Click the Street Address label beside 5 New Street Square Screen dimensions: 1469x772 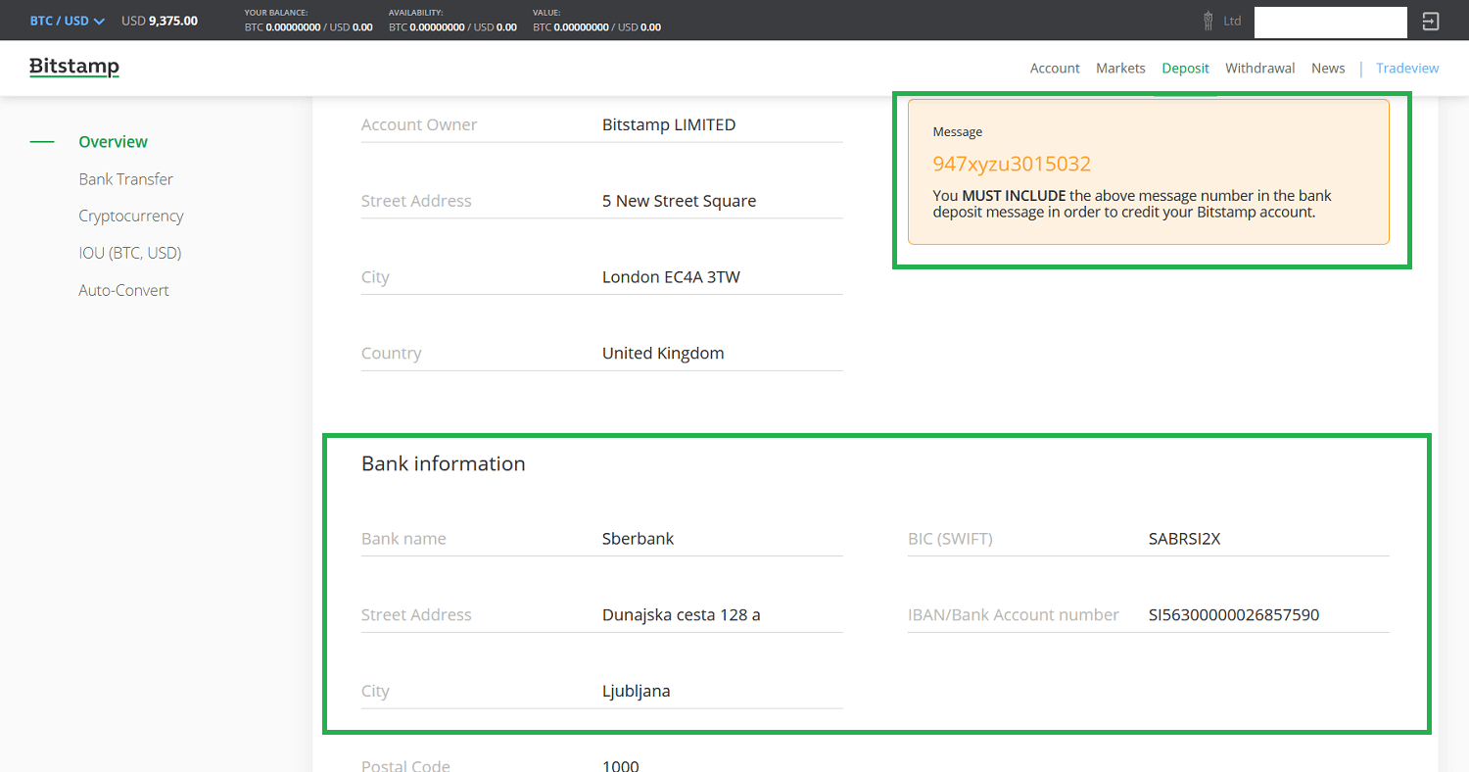[416, 201]
